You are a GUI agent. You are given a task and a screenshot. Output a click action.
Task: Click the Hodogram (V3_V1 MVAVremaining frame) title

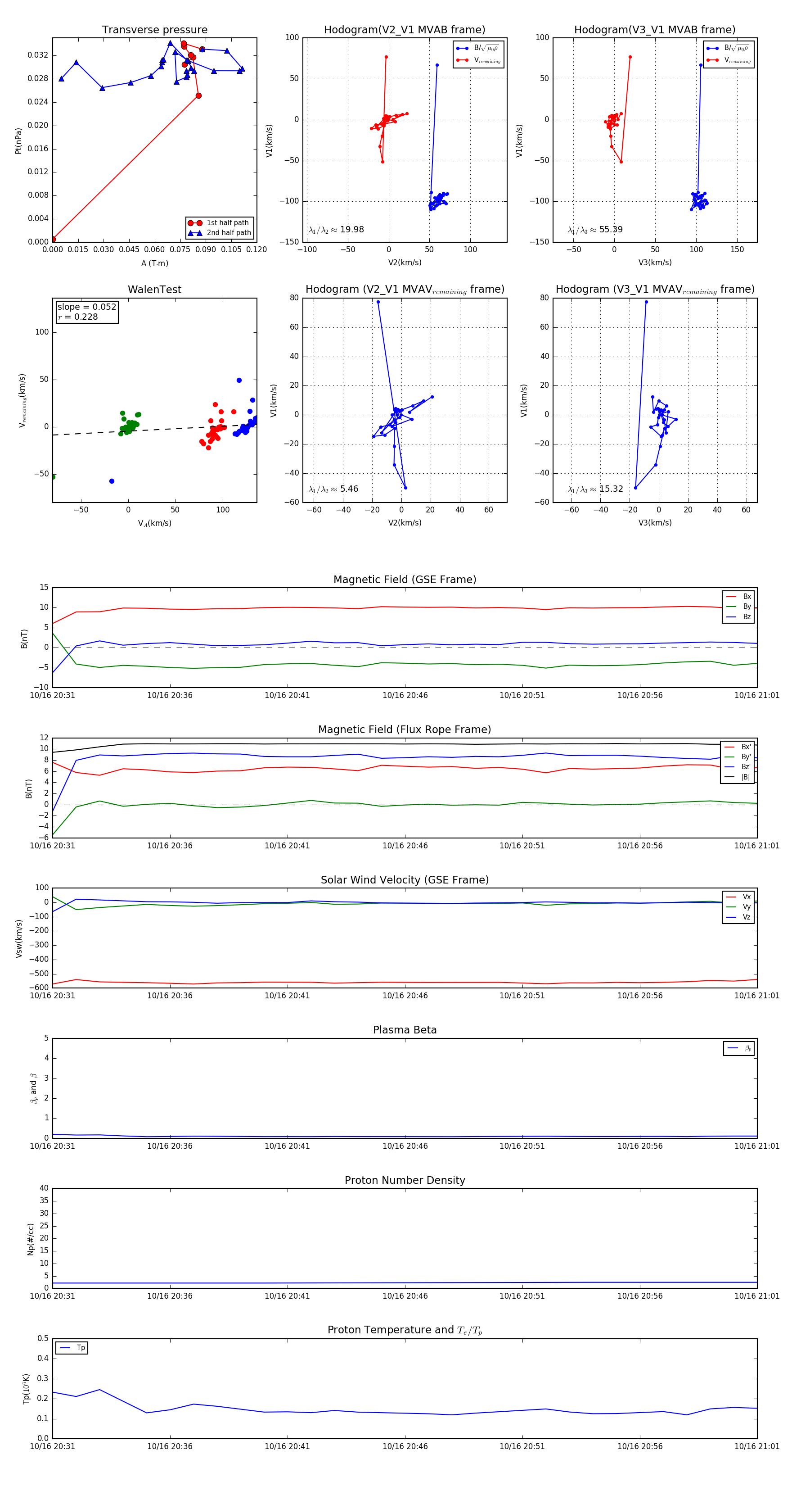click(x=655, y=290)
